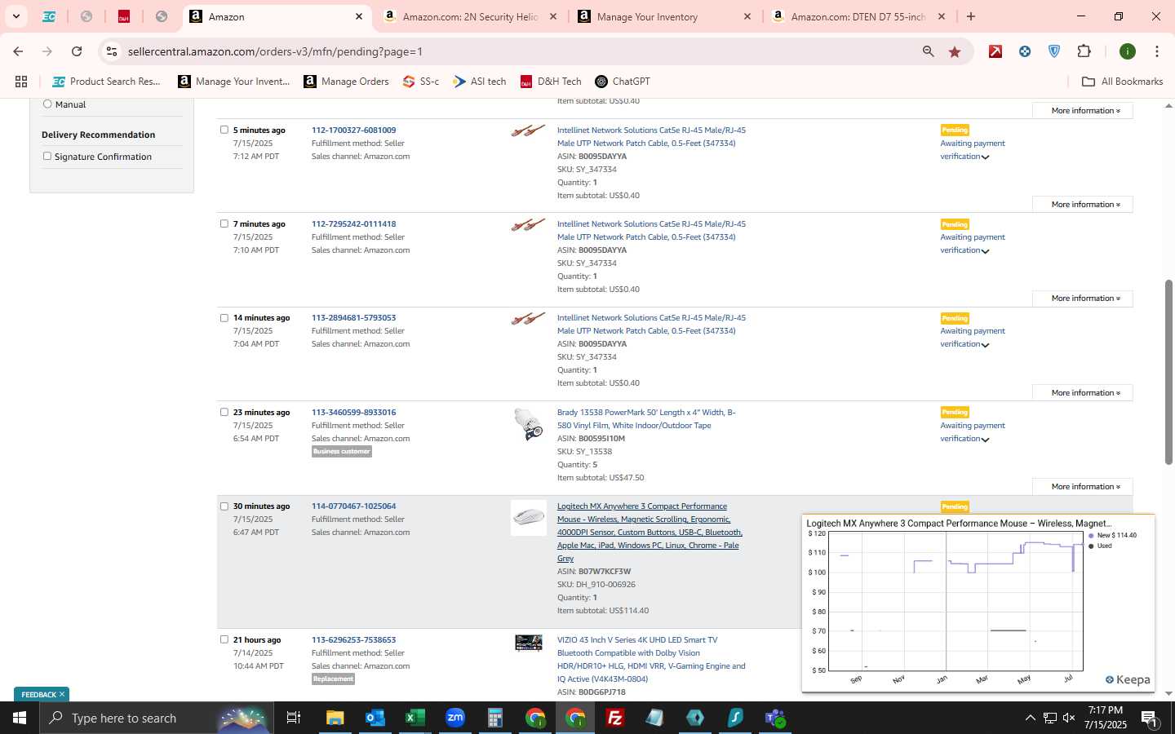Open Windows Start menu
The image size is (1175, 734).
coord(20,718)
